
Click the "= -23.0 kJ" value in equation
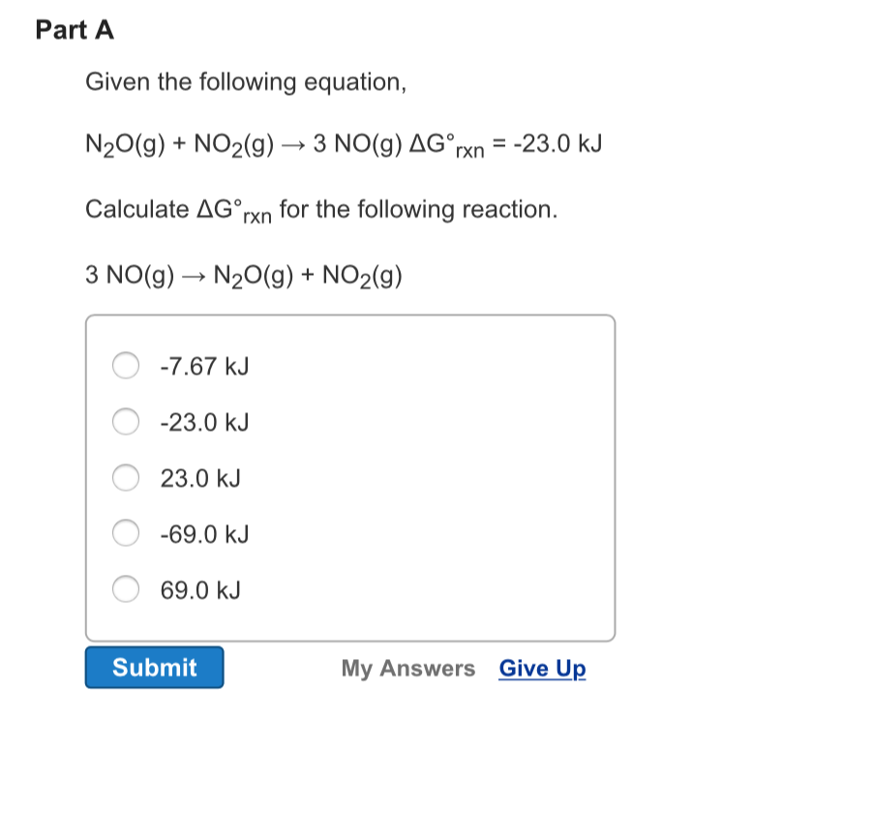point(549,145)
